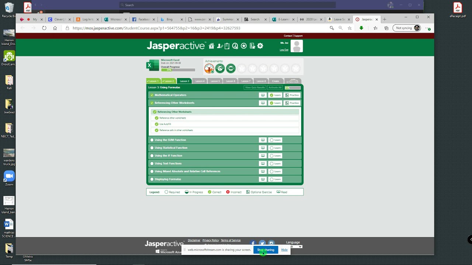
Task: Open the report document icon in header
Action: 252,46
